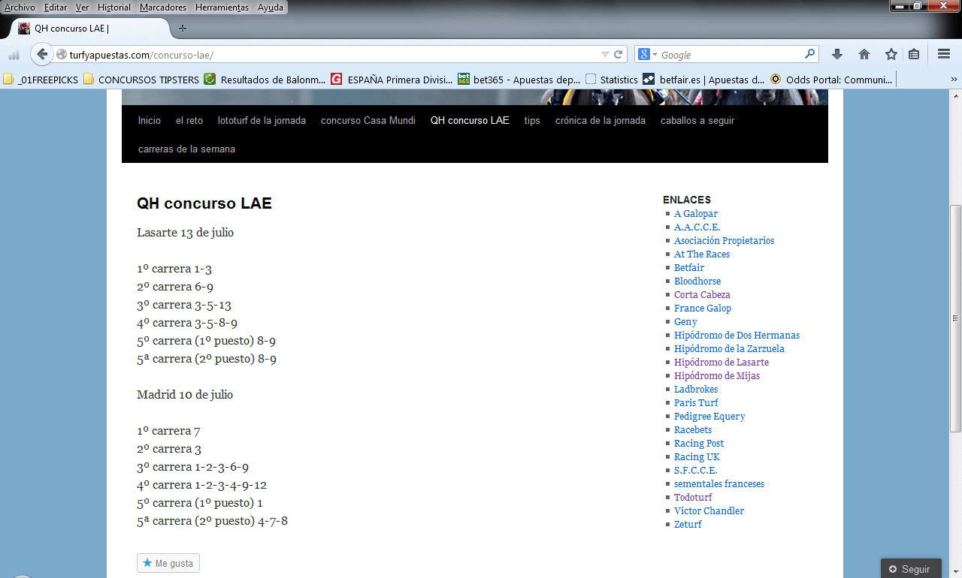Click the Seguir follow button
Screen dimensions: 962x578
click(909, 569)
